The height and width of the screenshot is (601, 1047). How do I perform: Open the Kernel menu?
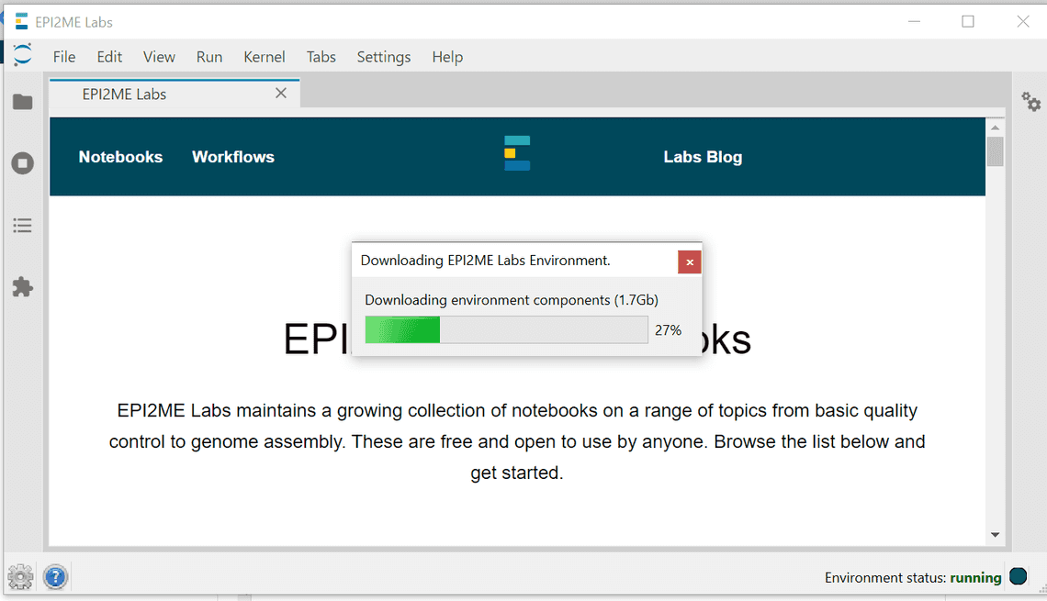[264, 57]
